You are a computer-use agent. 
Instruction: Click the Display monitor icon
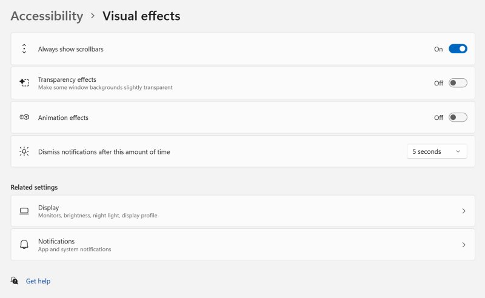tap(24, 211)
